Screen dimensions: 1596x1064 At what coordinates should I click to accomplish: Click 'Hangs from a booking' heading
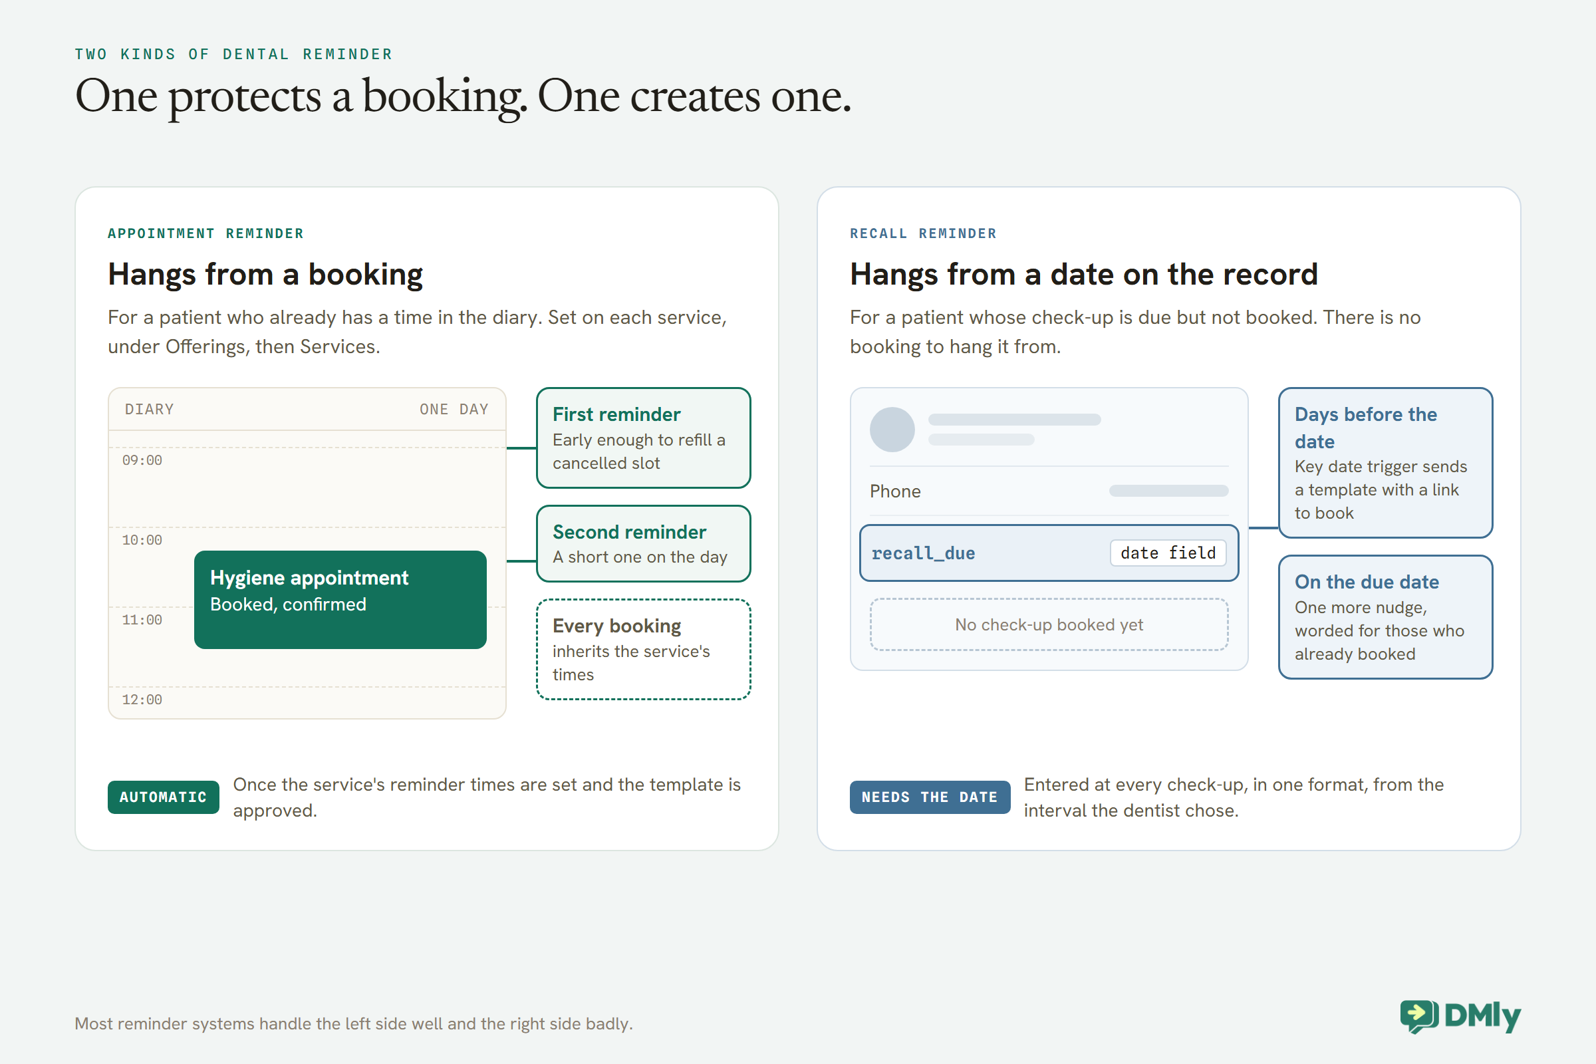(x=265, y=274)
